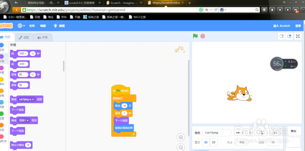Show the sprite with the eye toggle
305x151 pixels.
[206, 142]
